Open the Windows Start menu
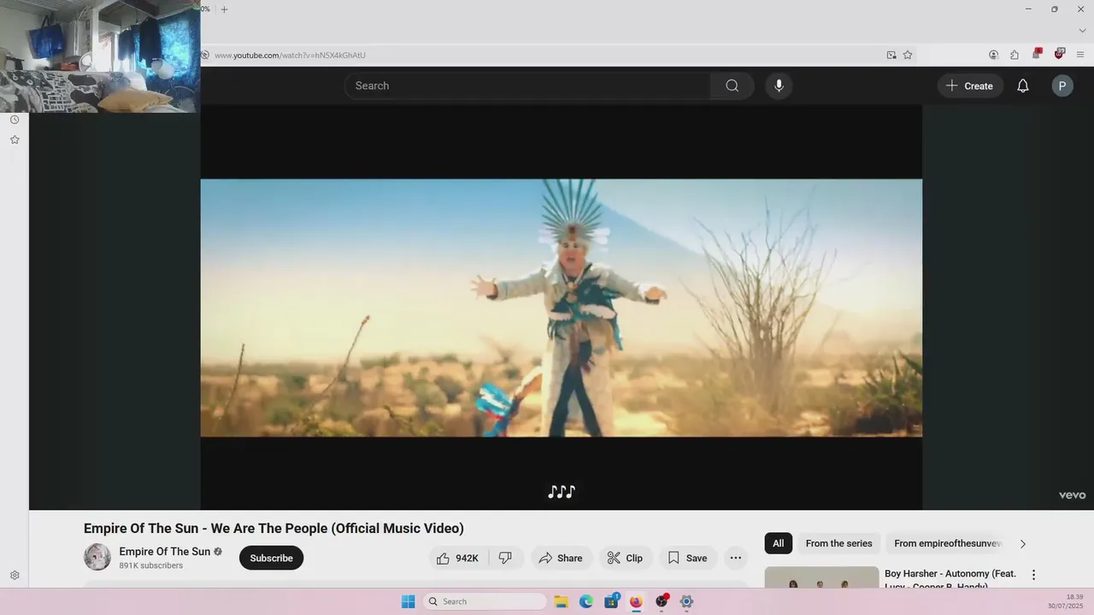Viewport: 1094px width, 615px height. [409, 601]
